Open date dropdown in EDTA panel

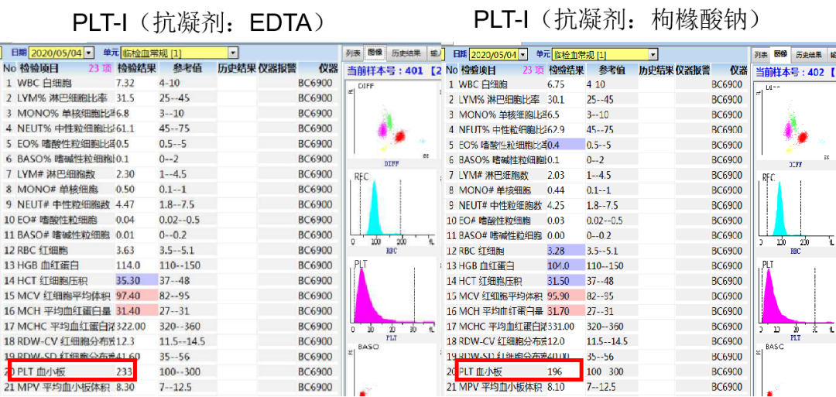pos(89,53)
